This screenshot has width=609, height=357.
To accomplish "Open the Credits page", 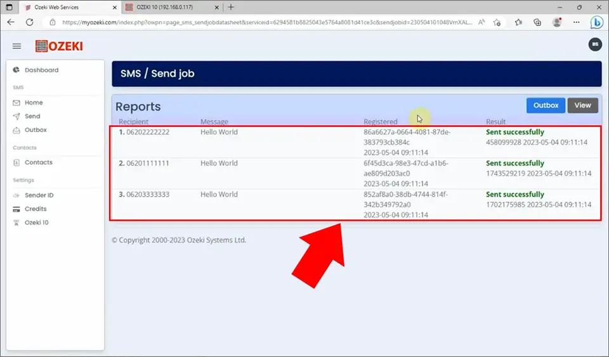I will pos(35,209).
